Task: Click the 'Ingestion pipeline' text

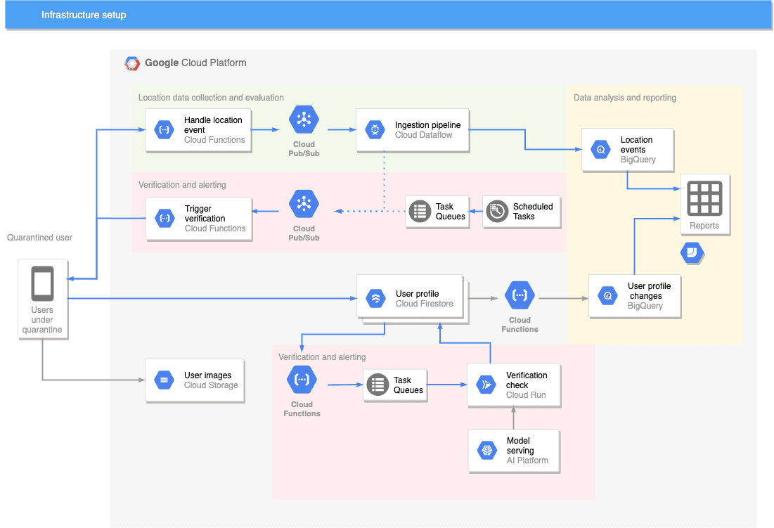Action: point(427,125)
